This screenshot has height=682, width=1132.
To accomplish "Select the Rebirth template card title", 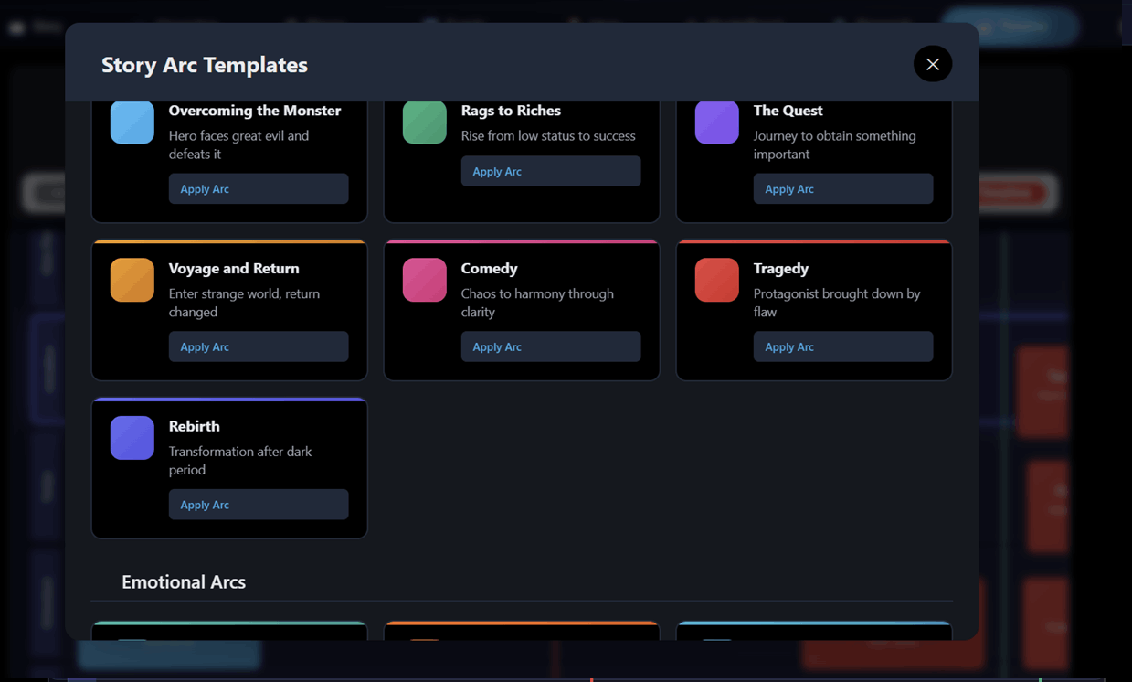I will coord(194,426).
